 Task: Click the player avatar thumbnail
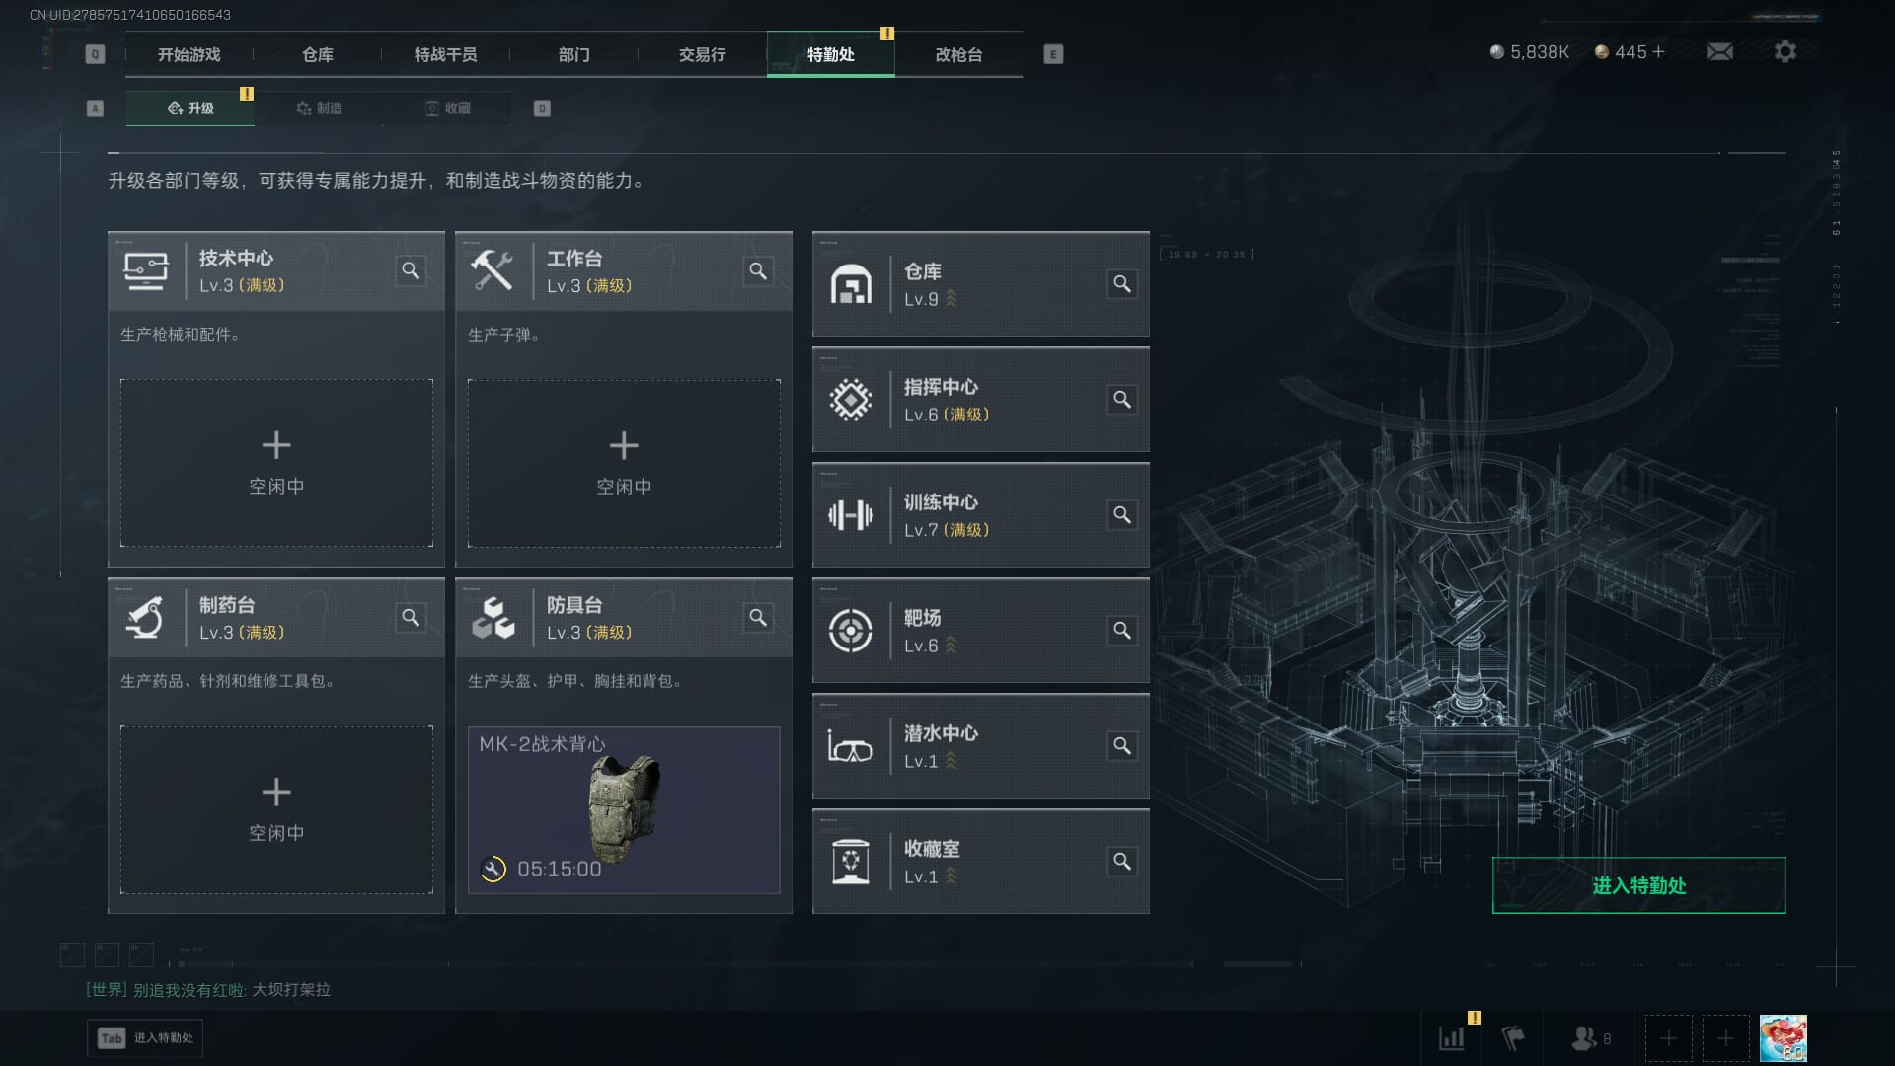click(x=1783, y=1038)
